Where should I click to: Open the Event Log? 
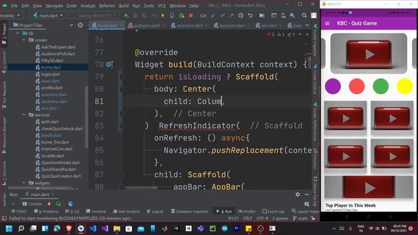(273, 211)
